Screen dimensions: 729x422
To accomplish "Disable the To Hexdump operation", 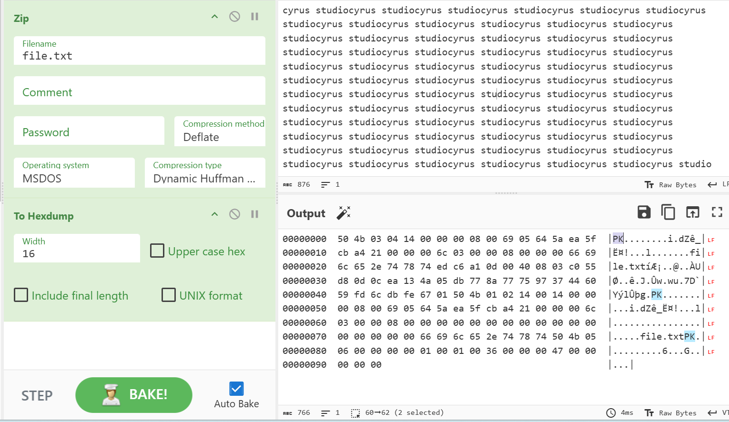I will 234,214.
